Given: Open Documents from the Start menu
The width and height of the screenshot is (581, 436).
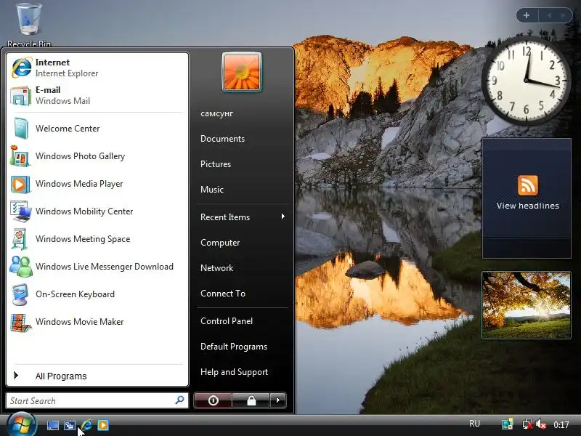Looking at the screenshot, I should pyautogui.click(x=222, y=139).
